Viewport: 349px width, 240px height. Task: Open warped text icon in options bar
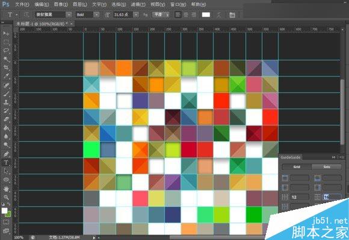tap(219, 15)
